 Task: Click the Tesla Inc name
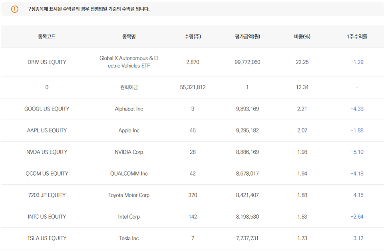[129, 238]
